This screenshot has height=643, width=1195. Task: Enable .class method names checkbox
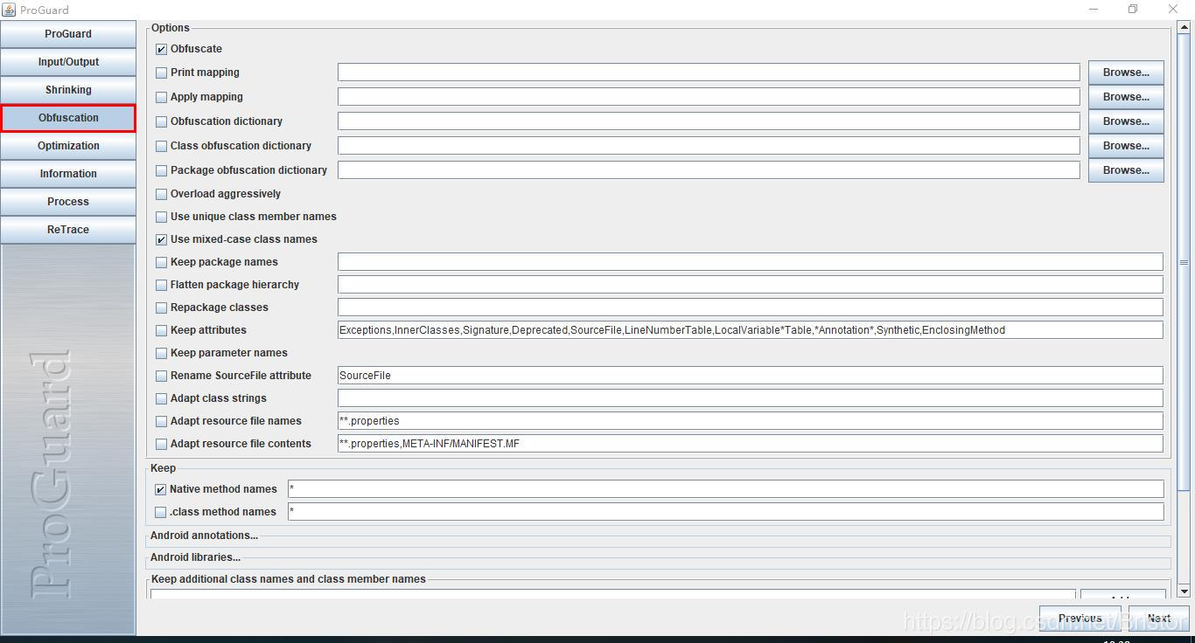click(x=160, y=513)
